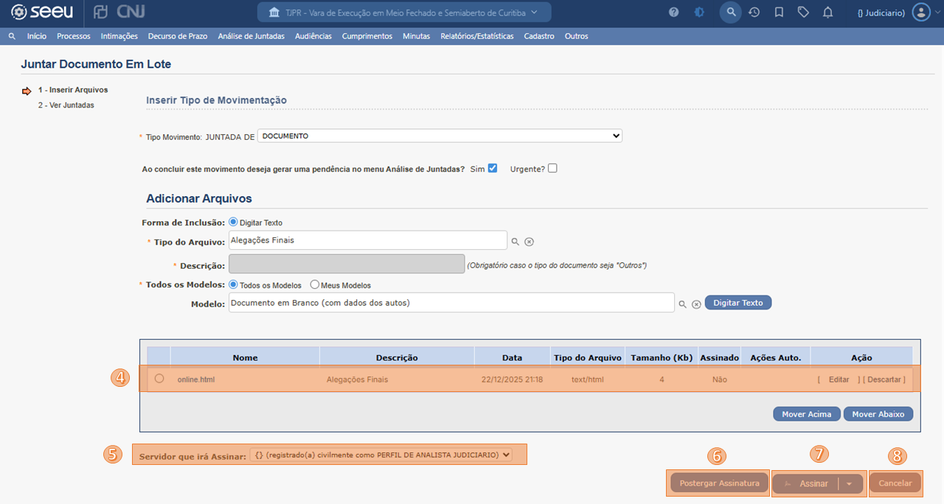The width and height of the screenshot is (944, 504).
Task: Click the Postergar Assinatura button
Action: coord(718,483)
